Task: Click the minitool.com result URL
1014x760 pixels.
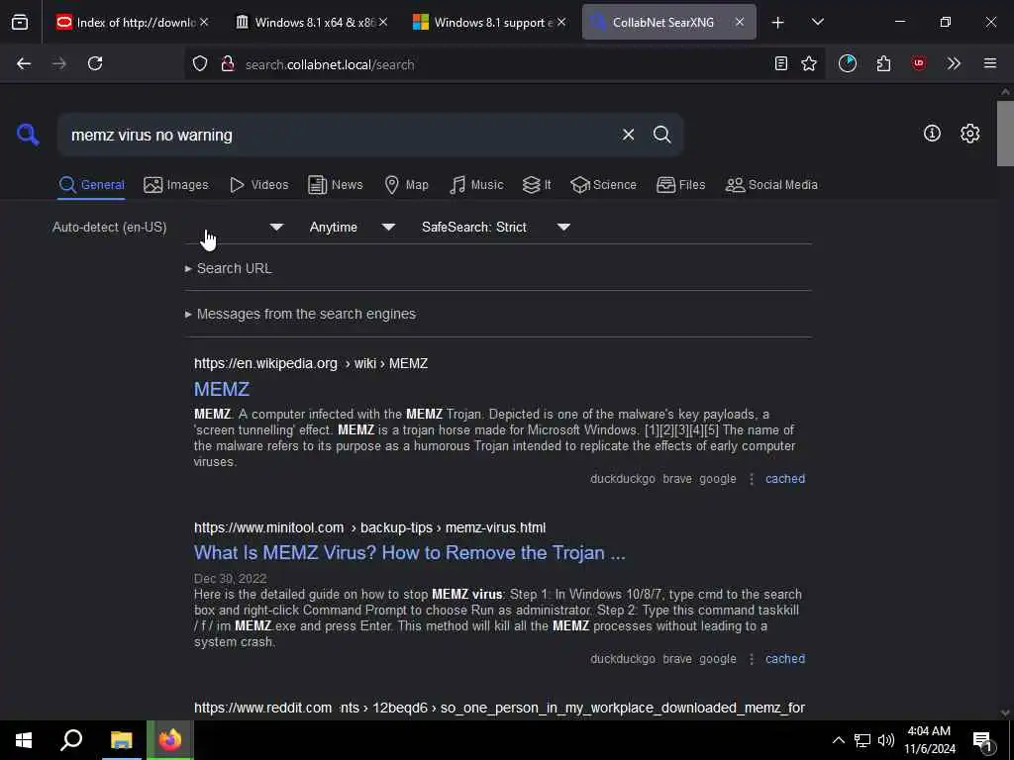Action: coord(370,528)
